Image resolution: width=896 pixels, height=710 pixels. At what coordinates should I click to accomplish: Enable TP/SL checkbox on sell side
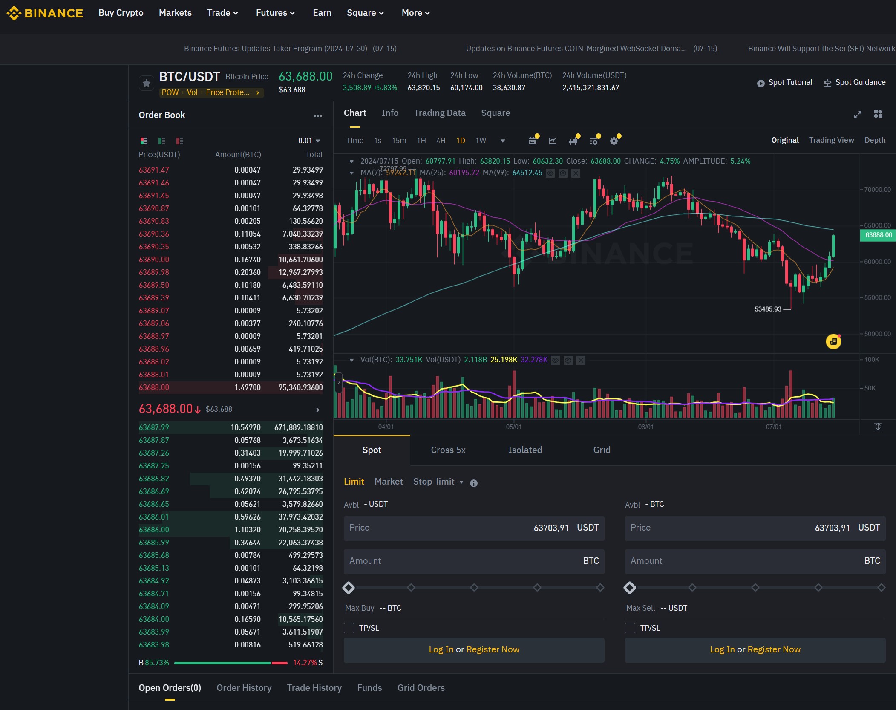(630, 628)
